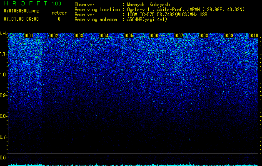Click the 0605 time marker
Screen dimensions: 262x166
point(128,36)
